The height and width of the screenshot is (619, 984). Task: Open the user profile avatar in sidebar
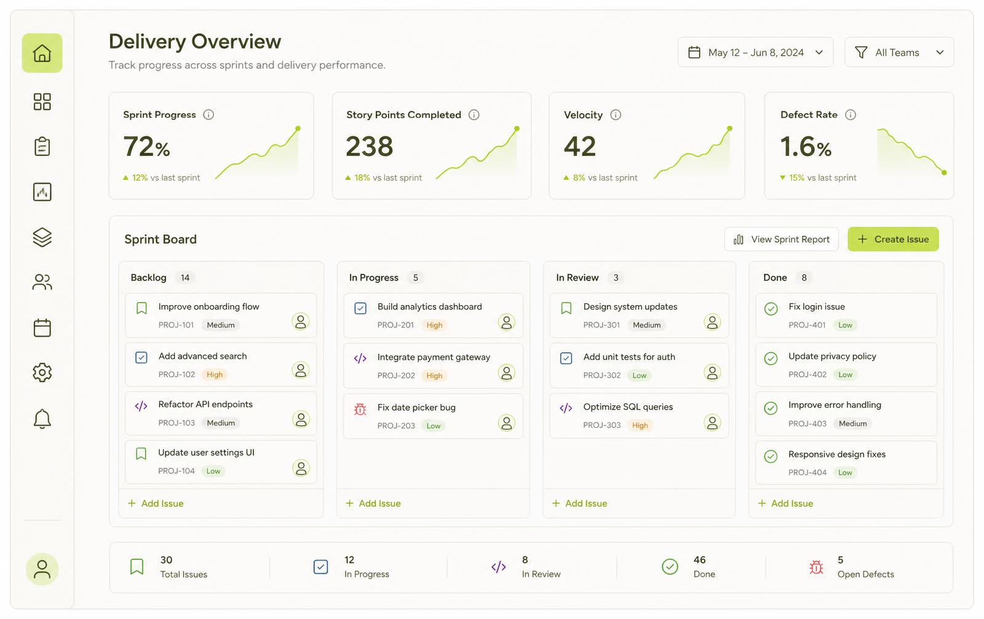42,569
